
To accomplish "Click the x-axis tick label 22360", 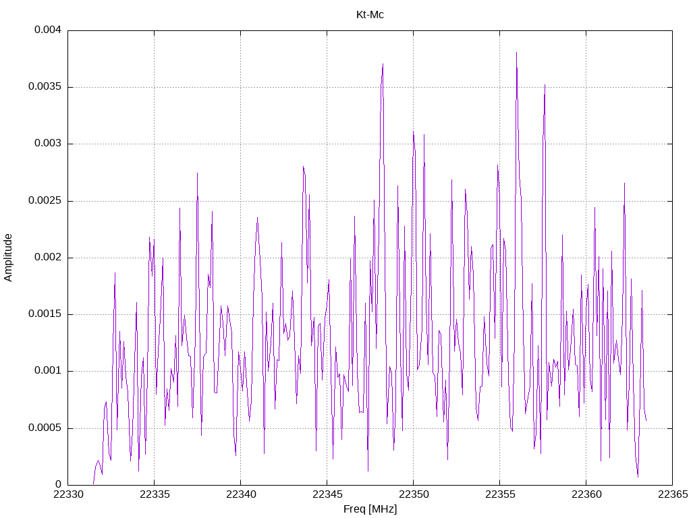I will coord(586,494).
